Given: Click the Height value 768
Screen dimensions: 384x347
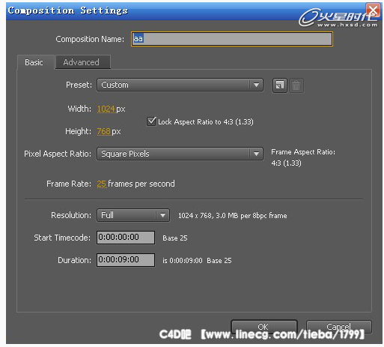Looking at the screenshot, I should [x=103, y=131].
